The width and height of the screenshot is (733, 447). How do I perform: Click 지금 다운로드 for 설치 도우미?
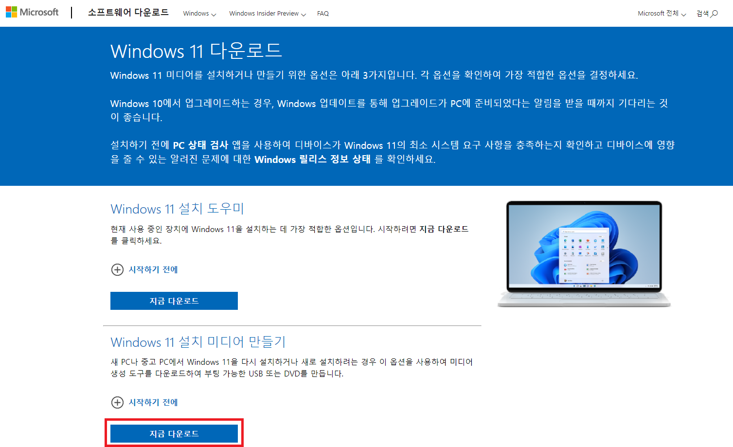coord(174,301)
